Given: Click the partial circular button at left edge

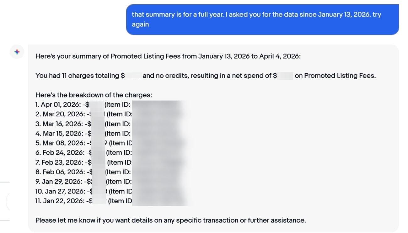Looking at the screenshot, I should (8, 201).
